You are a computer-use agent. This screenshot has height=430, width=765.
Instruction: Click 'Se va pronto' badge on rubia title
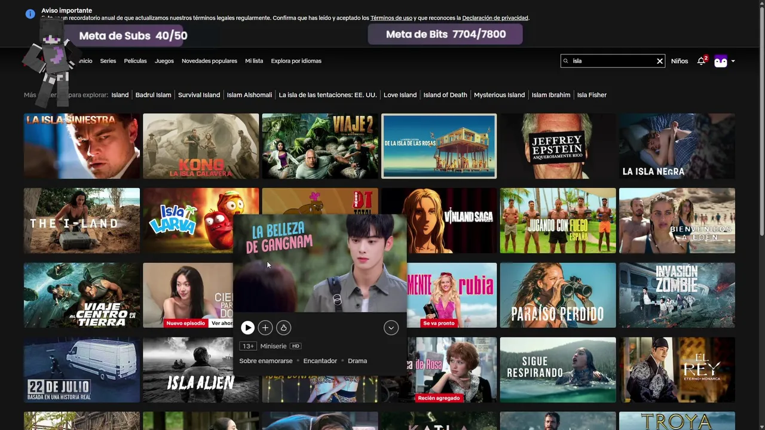(x=439, y=323)
